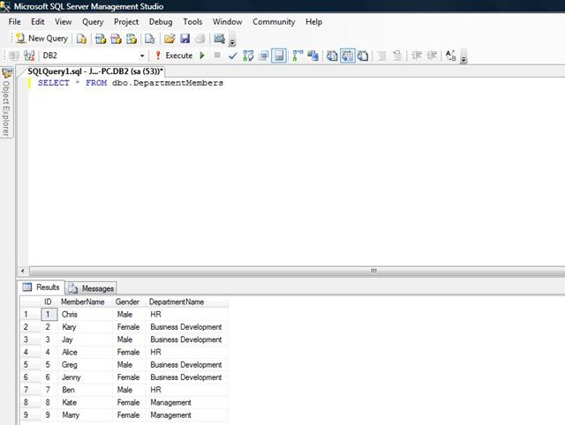Switch to the Messages tab
The width and height of the screenshot is (565, 425).
[92, 288]
